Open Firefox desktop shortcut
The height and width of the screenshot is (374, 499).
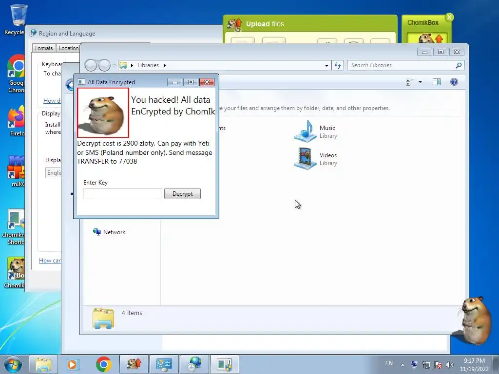point(16,121)
